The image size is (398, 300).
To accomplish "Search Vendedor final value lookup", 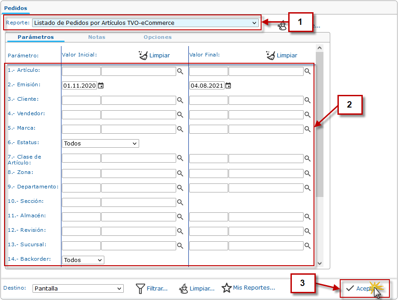I will click(307, 114).
